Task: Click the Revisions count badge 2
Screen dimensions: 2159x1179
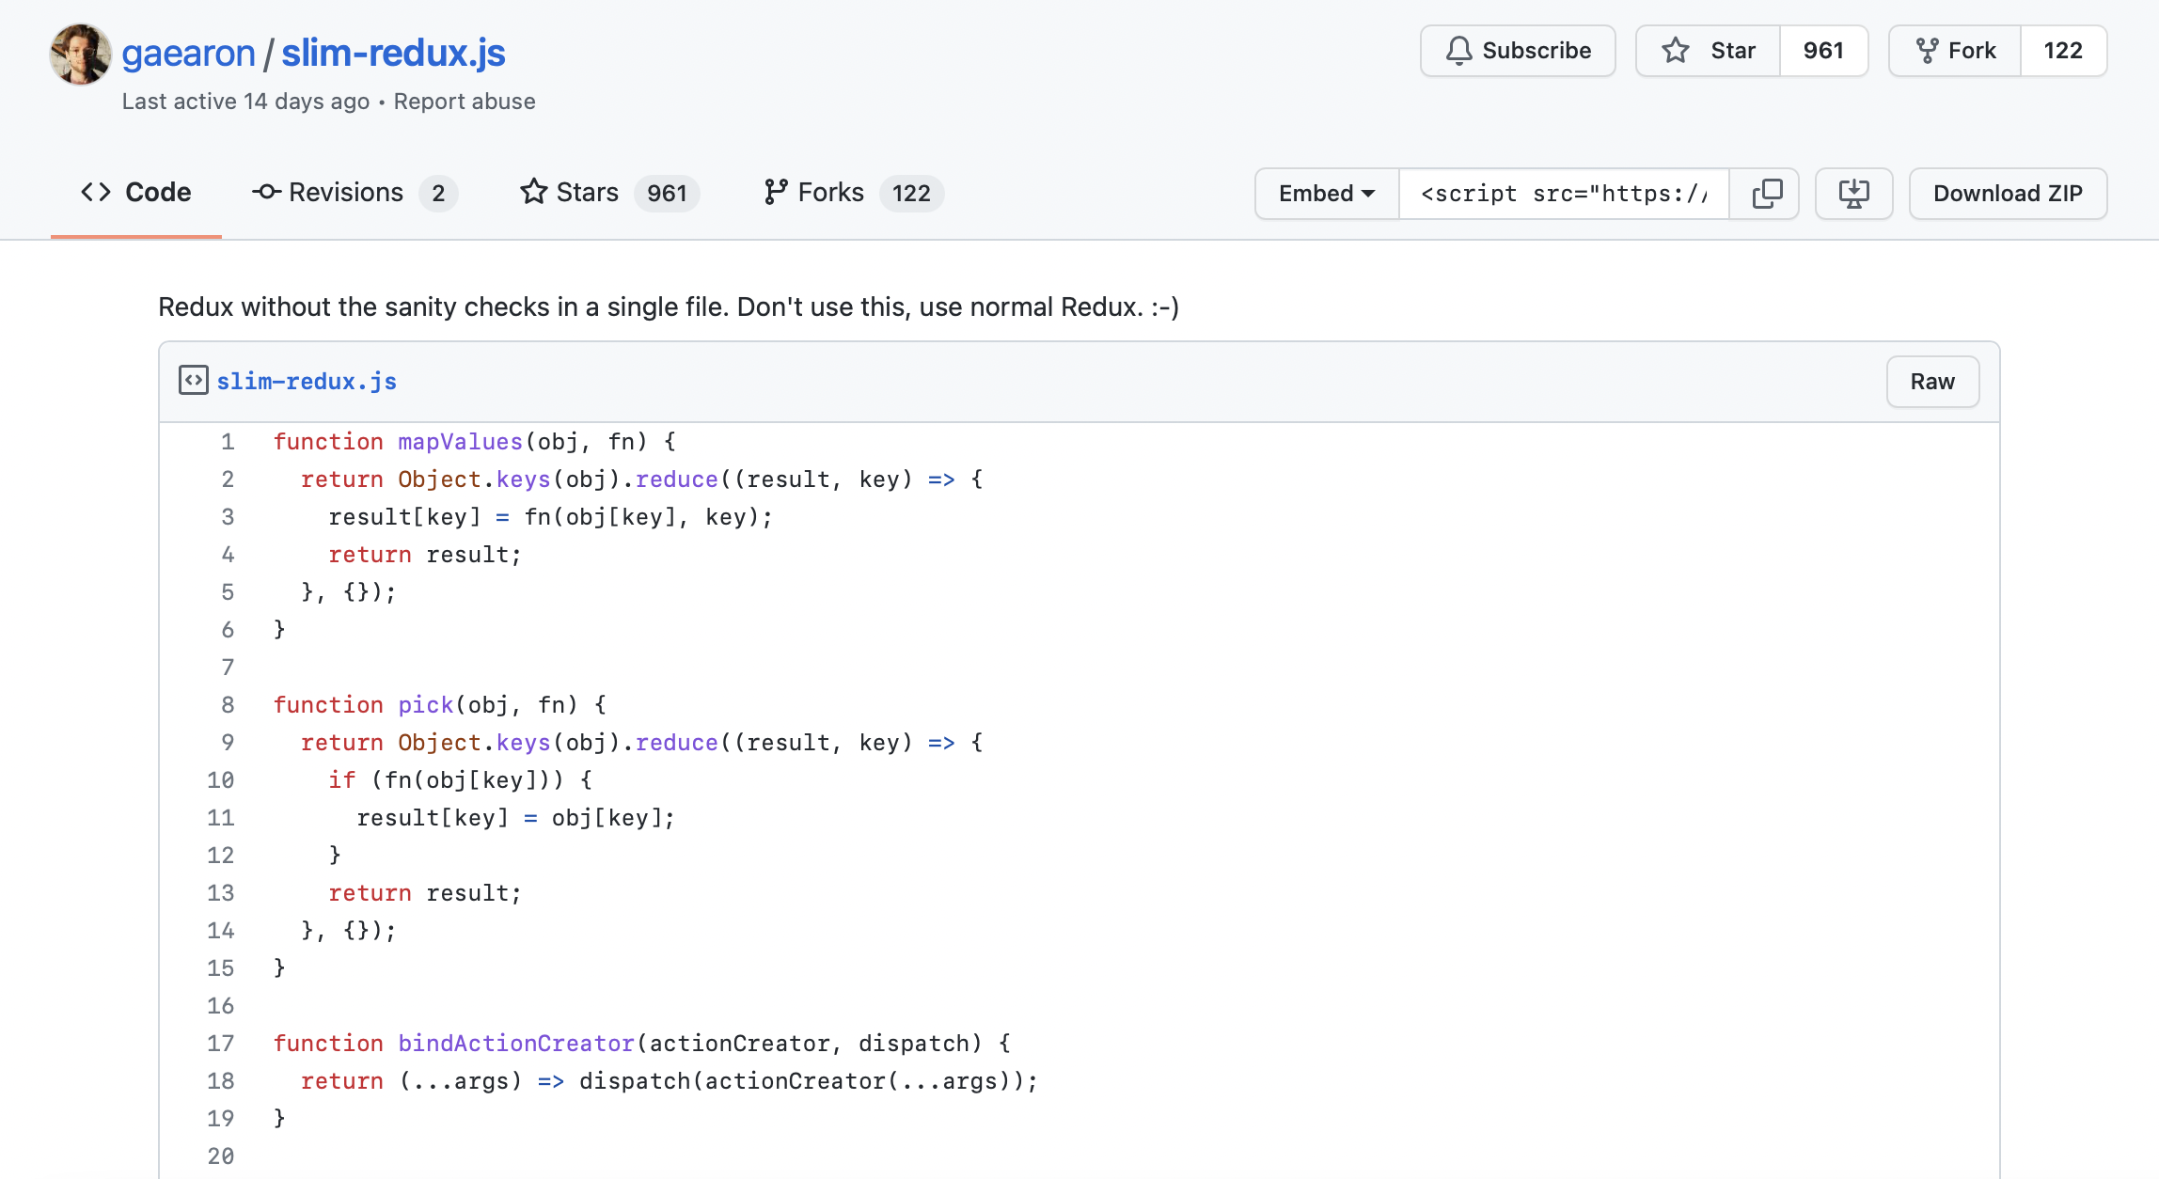Action: point(438,194)
